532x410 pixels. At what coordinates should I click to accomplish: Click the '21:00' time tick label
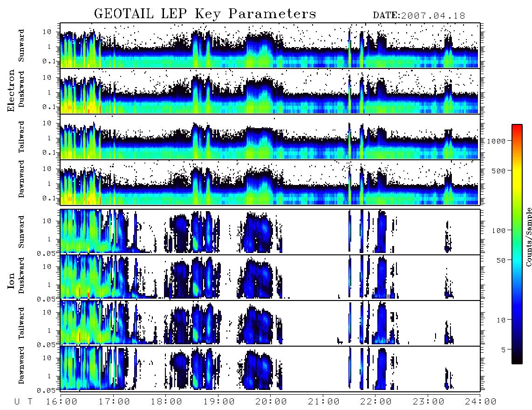pyautogui.click(x=324, y=402)
